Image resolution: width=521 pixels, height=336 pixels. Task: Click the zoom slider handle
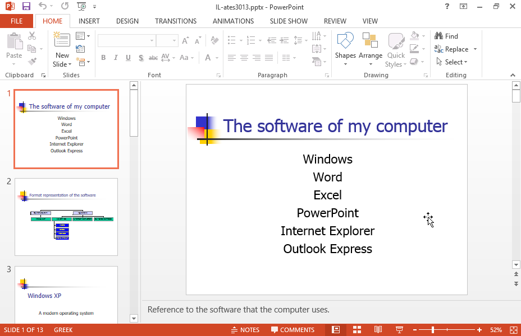pyautogui.click(x=433, y=330)
